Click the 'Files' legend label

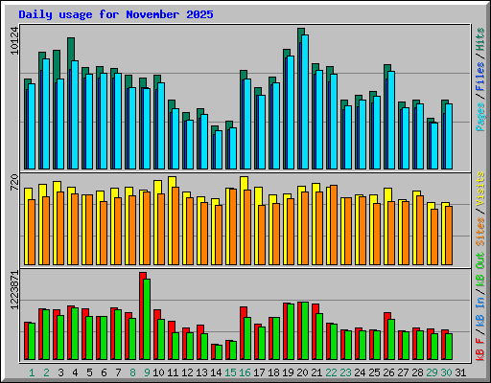[x=480, y=77]
